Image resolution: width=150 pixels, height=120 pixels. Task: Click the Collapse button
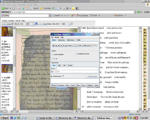90,85
